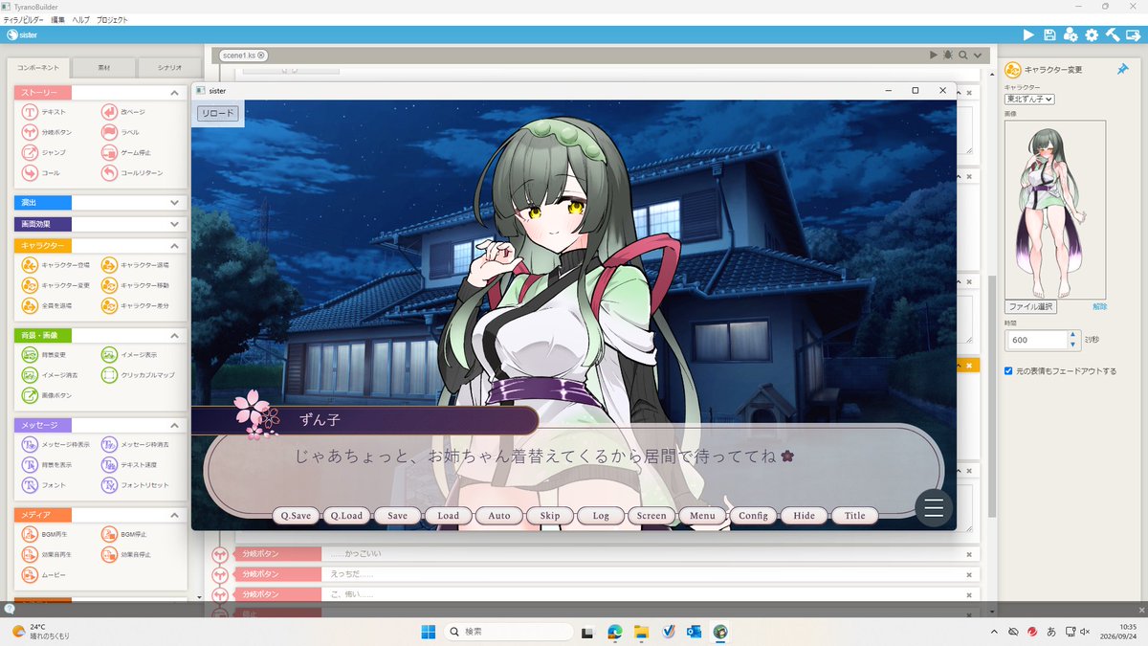Select the フォントリセット component icon
This screenshot has height=646, width=1148.
tap(109, 485)
